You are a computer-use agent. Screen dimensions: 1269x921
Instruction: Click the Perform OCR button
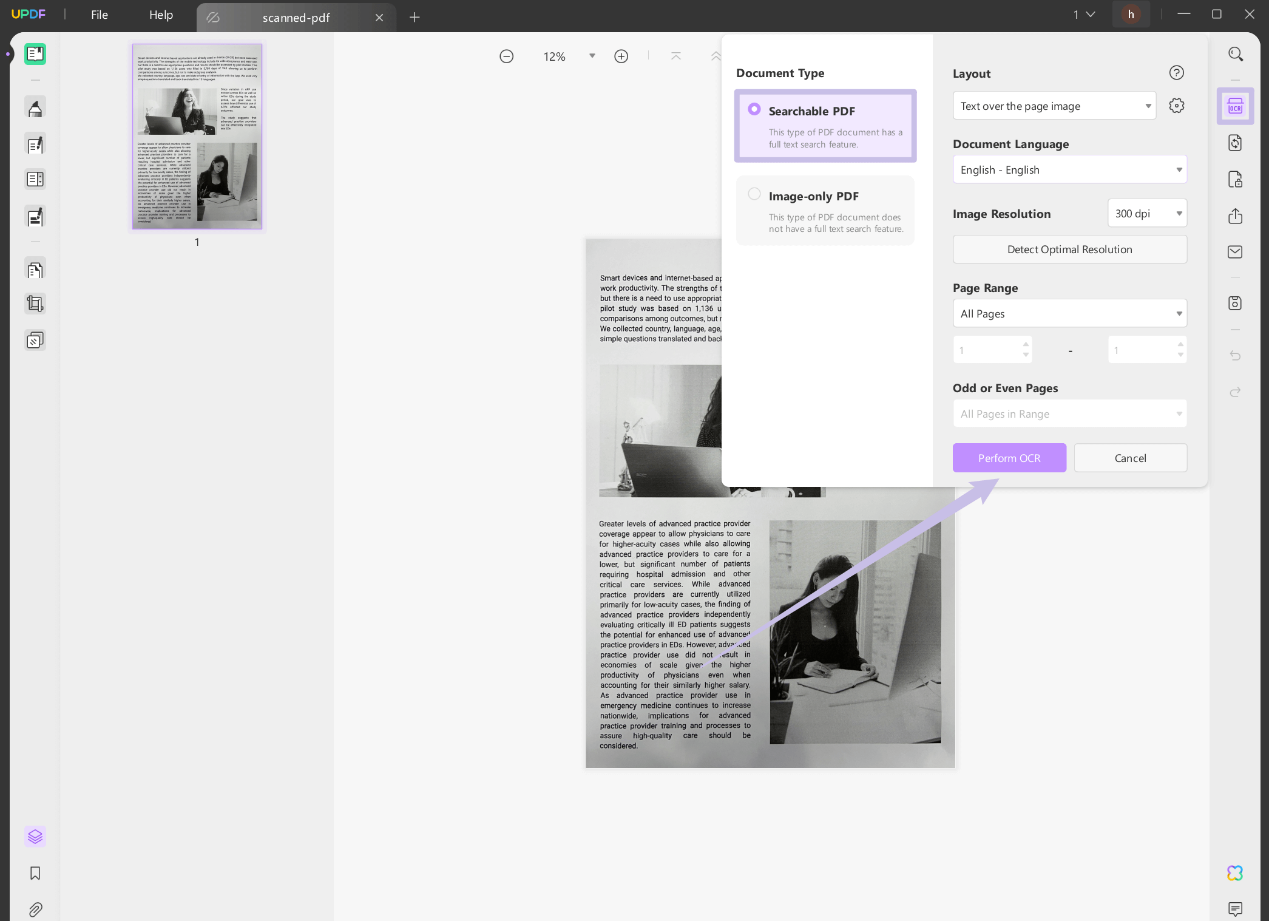[x=1009, y=458]
